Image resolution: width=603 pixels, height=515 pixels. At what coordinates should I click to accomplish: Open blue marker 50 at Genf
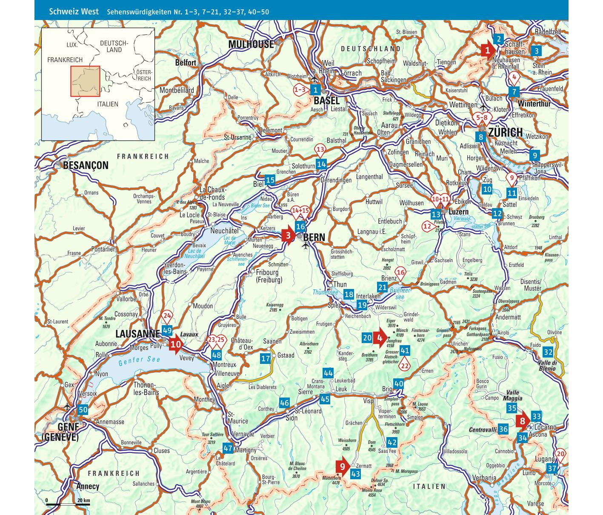tap(83, 410)
